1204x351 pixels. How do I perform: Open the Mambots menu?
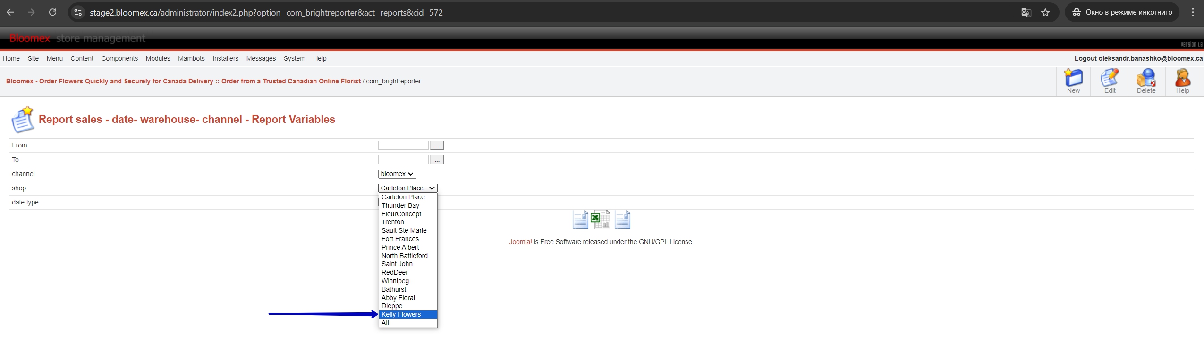point(191,58)
